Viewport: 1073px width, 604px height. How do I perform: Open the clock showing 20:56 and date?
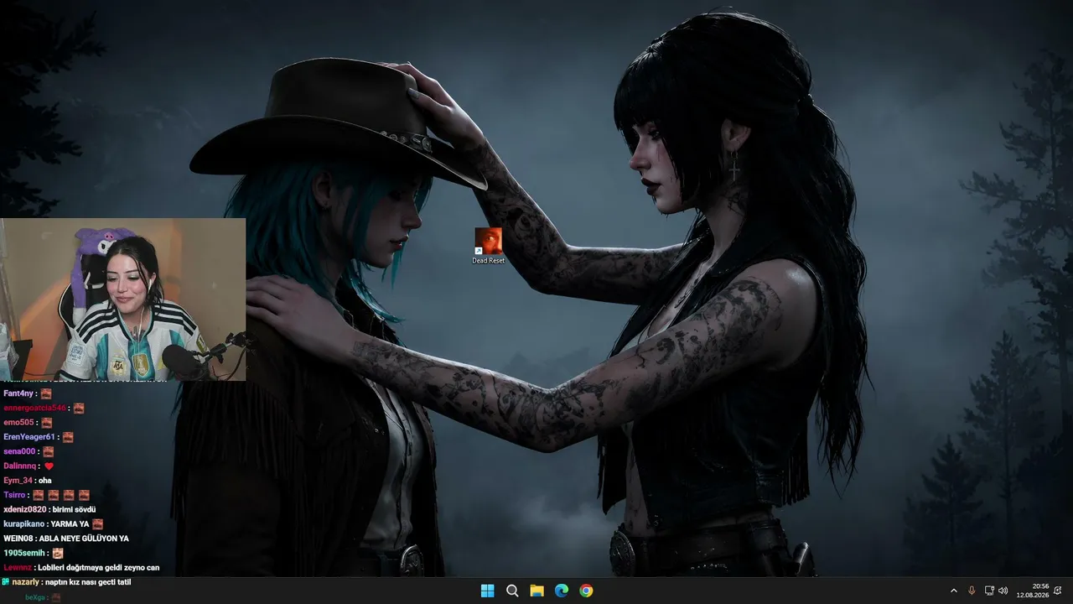[x=1034, y=591]
